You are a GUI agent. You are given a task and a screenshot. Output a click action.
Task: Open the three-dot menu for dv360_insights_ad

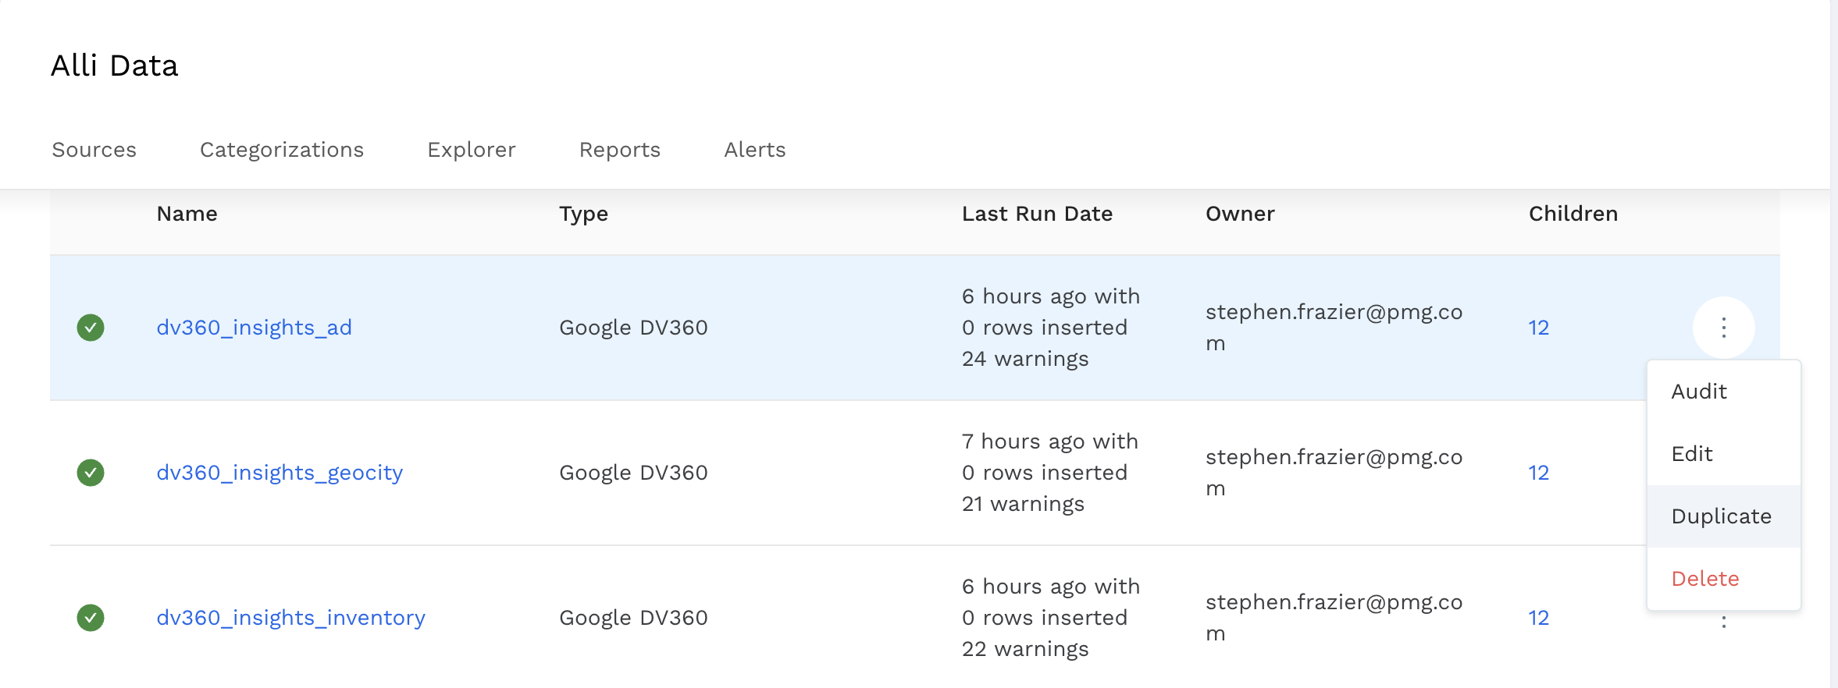pos(1723,328)
